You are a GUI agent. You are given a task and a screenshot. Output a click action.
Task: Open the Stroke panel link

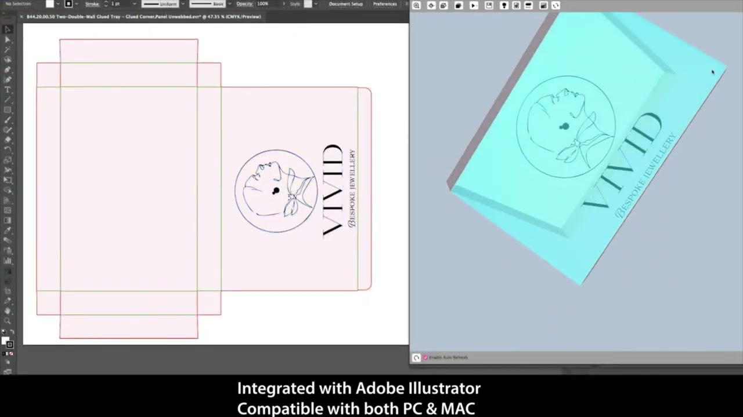pyautogui.click(x=92, y=4)
